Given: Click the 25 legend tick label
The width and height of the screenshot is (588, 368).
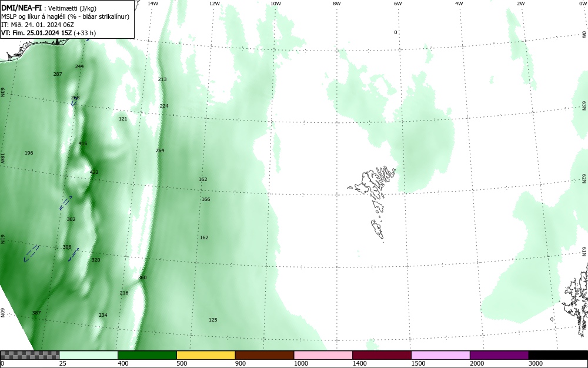Looking at the screenshot, I should 63,363.
